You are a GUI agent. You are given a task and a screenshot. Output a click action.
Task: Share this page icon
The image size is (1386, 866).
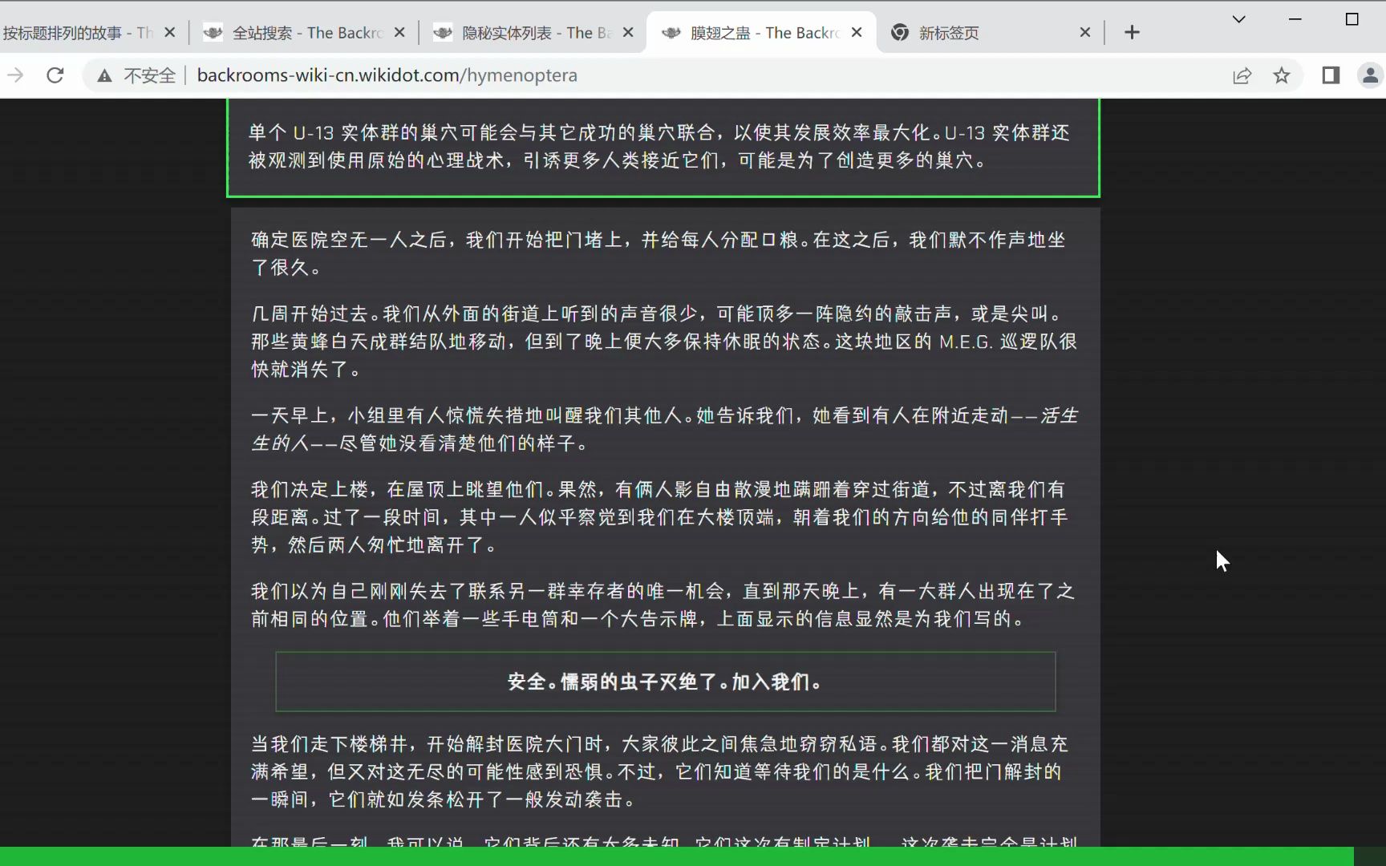(x=1242, y=75)
